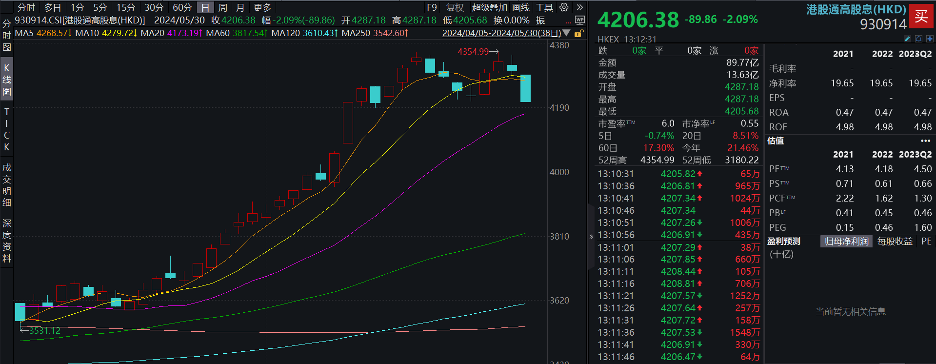The image size is (936, 364).
Task: Click the pencil note icon
Action: point(907,39)
